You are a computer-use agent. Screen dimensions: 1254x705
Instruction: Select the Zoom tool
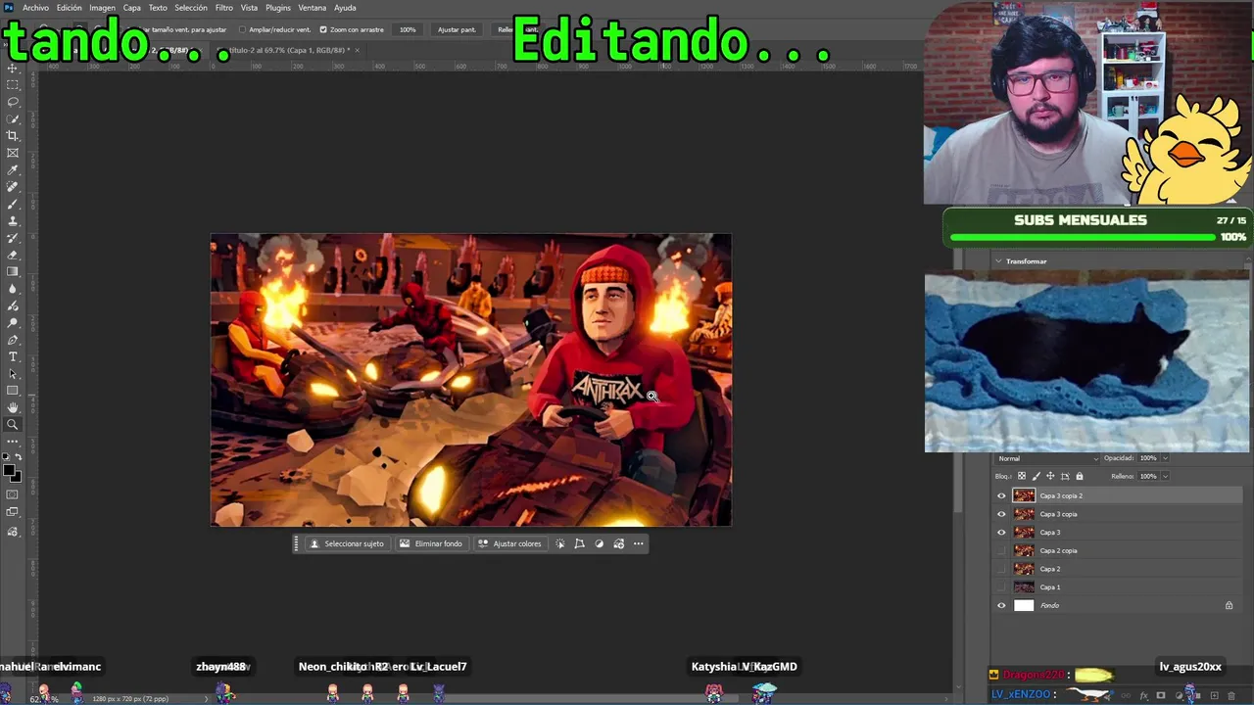(x=13, y=425)
